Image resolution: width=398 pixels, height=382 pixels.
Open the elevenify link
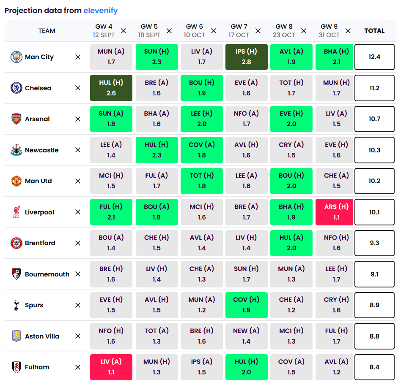pyautogui.click(x=101, y=11)
